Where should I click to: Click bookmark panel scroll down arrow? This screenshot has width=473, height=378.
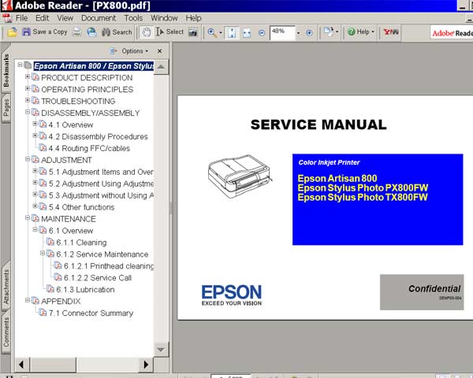point(161,350)
